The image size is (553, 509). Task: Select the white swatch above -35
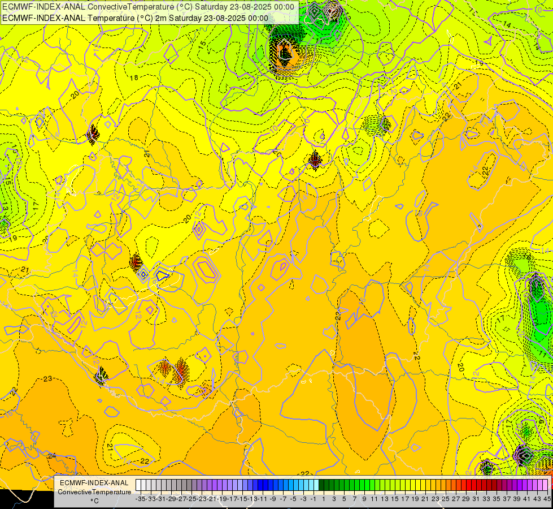[138, 485]
